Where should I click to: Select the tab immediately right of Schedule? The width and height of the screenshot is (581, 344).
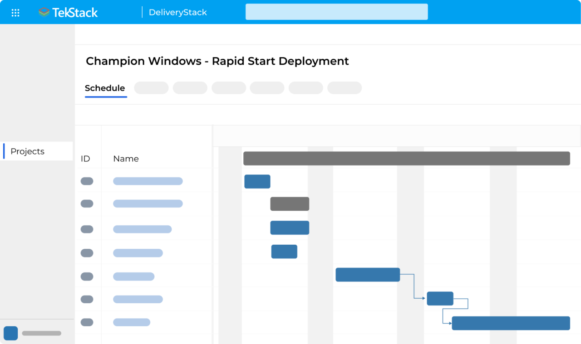[151, 87]
